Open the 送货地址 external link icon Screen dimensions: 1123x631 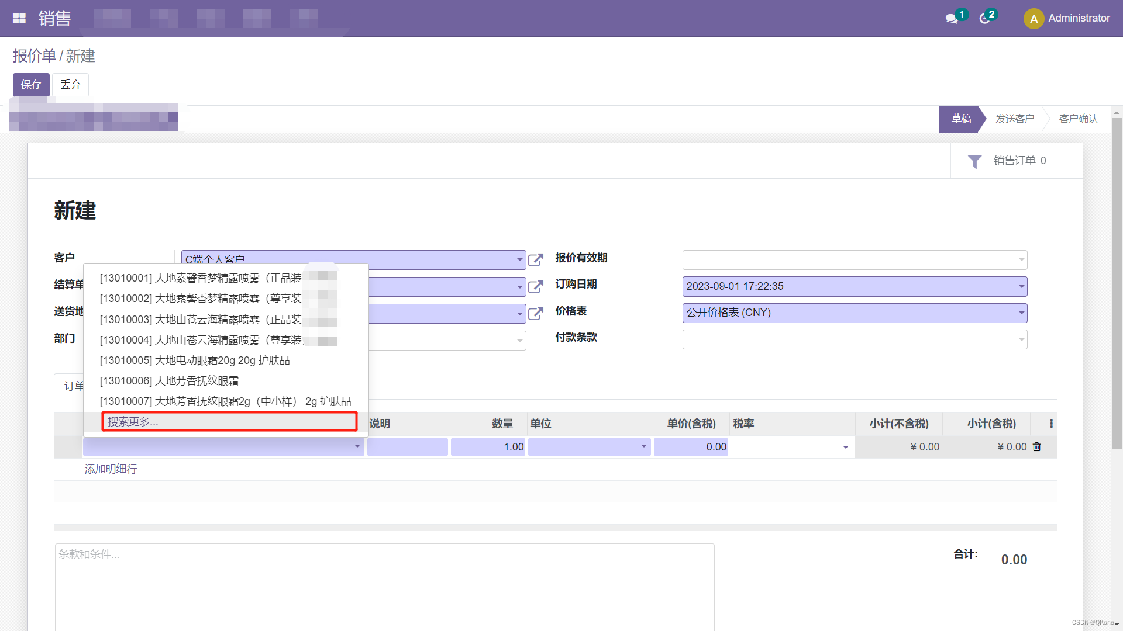(x=536, y=313)
